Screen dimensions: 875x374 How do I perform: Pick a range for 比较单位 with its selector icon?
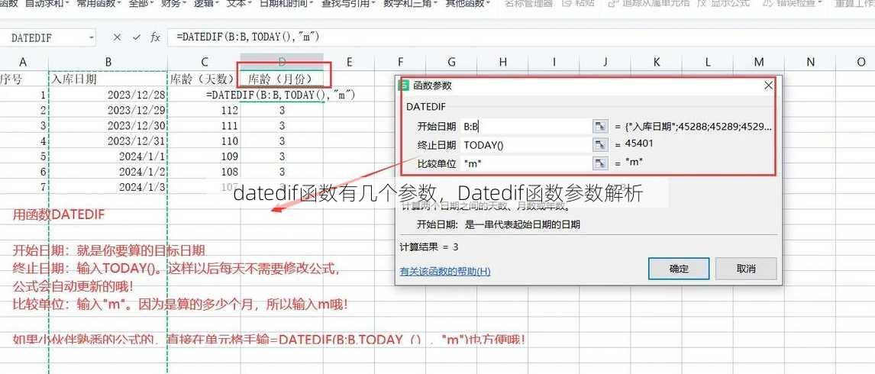tap(600, 163)
